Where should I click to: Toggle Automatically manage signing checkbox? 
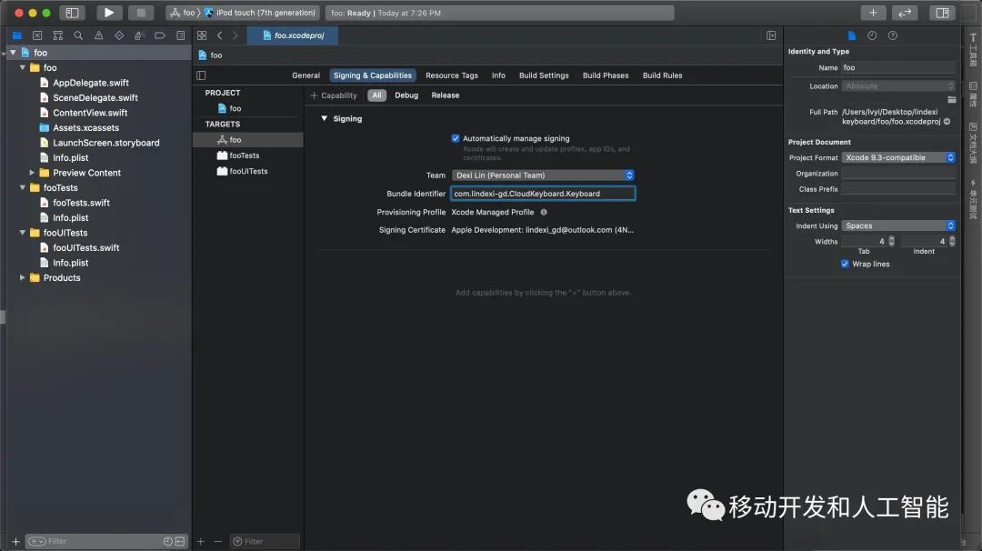[x=456, y=138]
